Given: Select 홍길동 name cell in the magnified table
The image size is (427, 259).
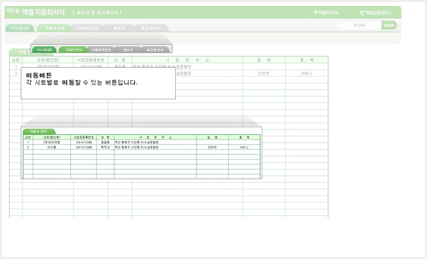Looking at the screenshot, I should tap(105, 143).
